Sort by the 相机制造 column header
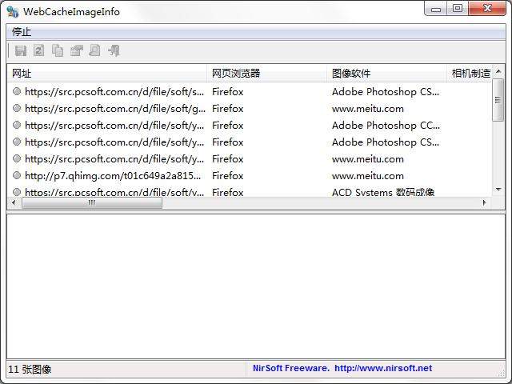Image resolution: width=512 pixels, height=384 pixels. (x=469, y=73)
